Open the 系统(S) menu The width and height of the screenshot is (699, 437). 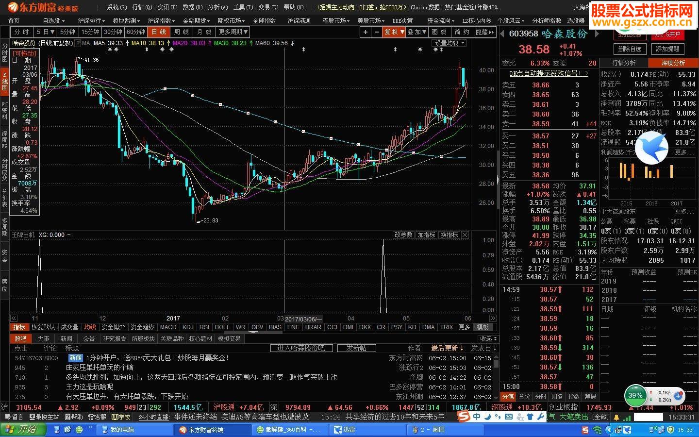[x=116, y=7]
